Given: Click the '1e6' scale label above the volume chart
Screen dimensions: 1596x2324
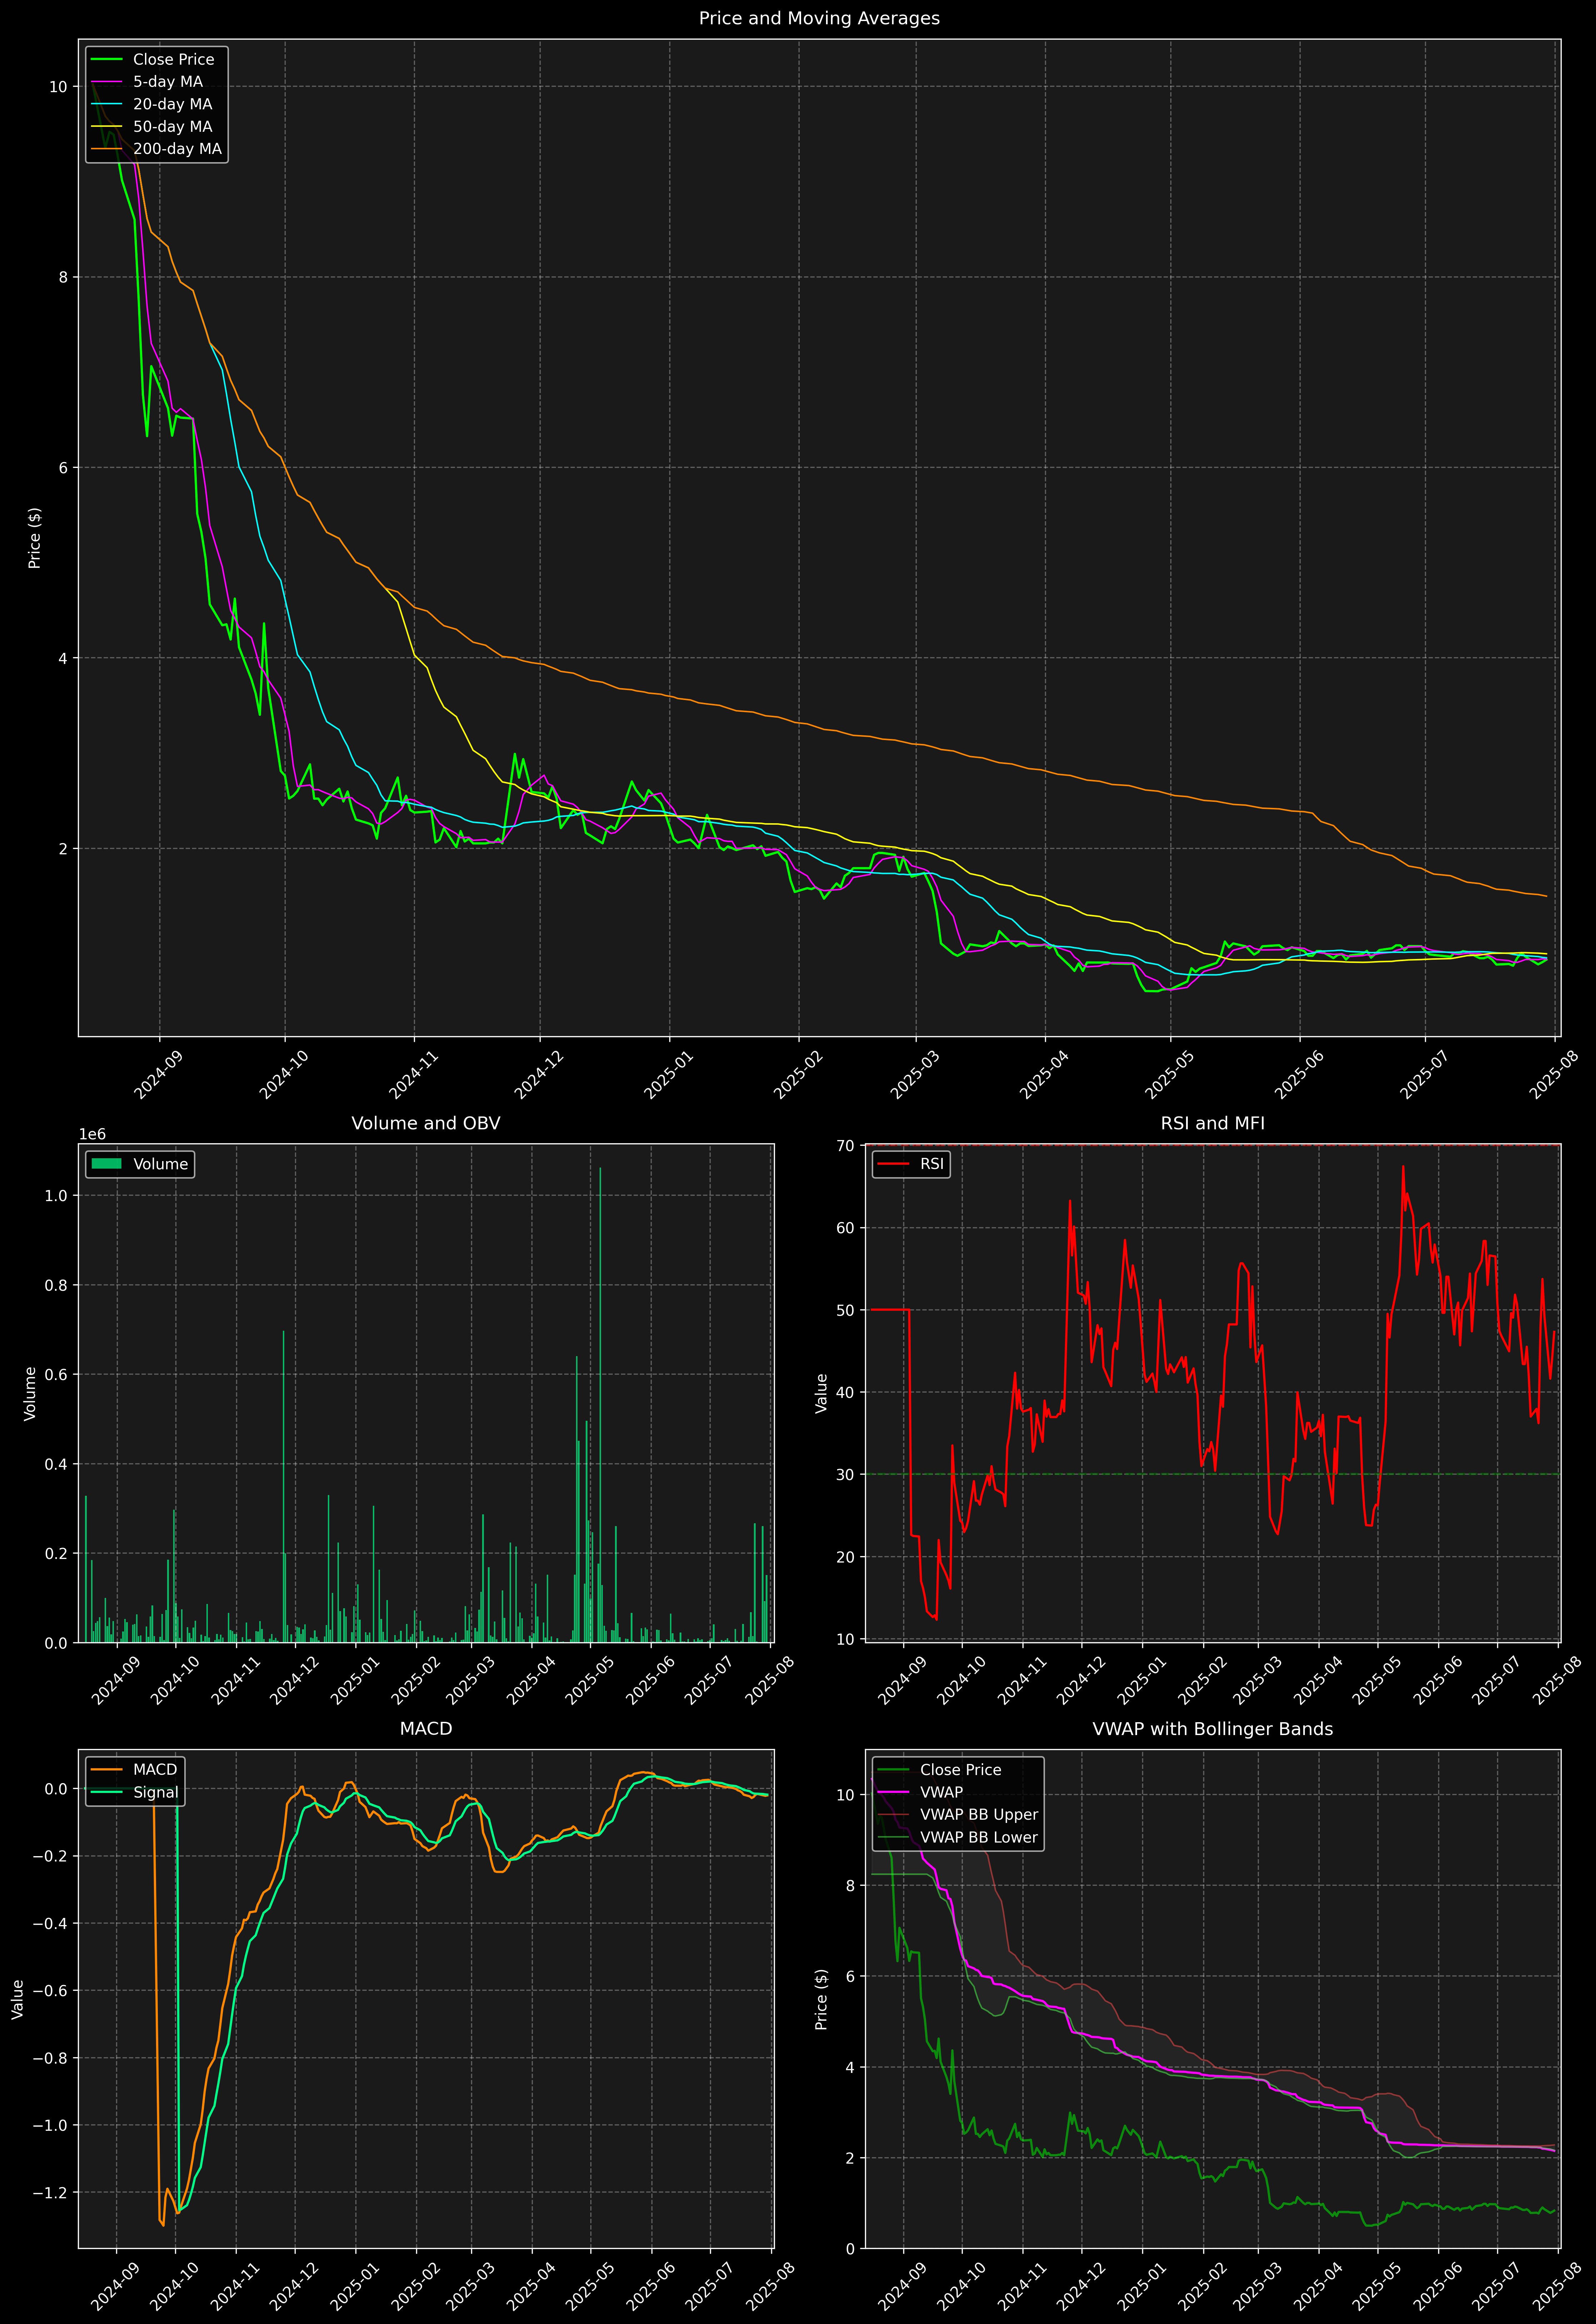Looking at the screenshot, I should coord(92,1134).
